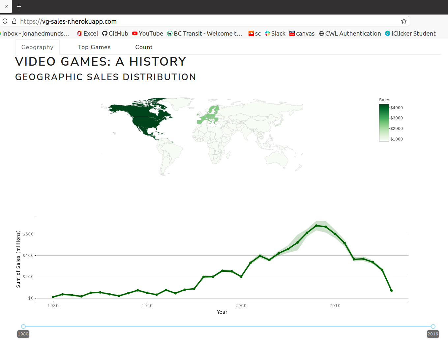
Task: Click the "GEOGRAPHIC SALES DISTRIBUTION" subheading
Action: pyautogui.click(x=106, y=77)
